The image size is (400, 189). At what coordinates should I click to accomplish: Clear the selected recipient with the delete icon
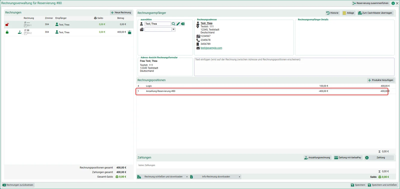[183, 24]
